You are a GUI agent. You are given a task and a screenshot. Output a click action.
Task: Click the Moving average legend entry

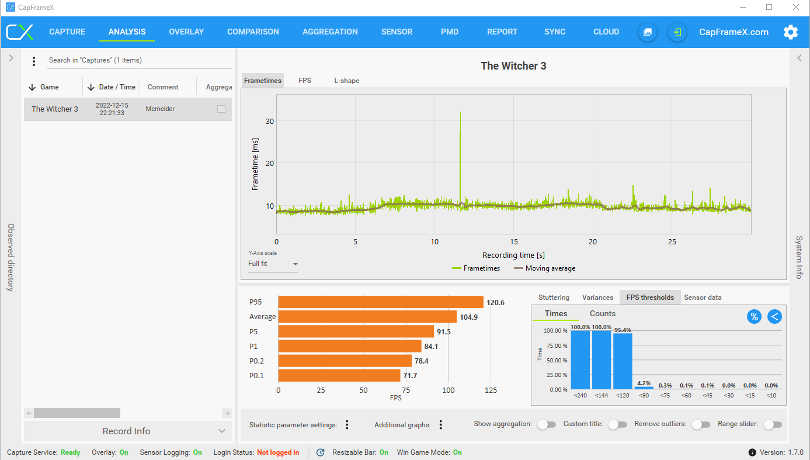click(x=544, y=268)
